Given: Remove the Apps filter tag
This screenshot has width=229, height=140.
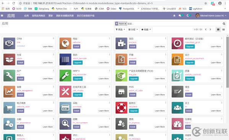Looking at the screenshot, I should [125, 24].
